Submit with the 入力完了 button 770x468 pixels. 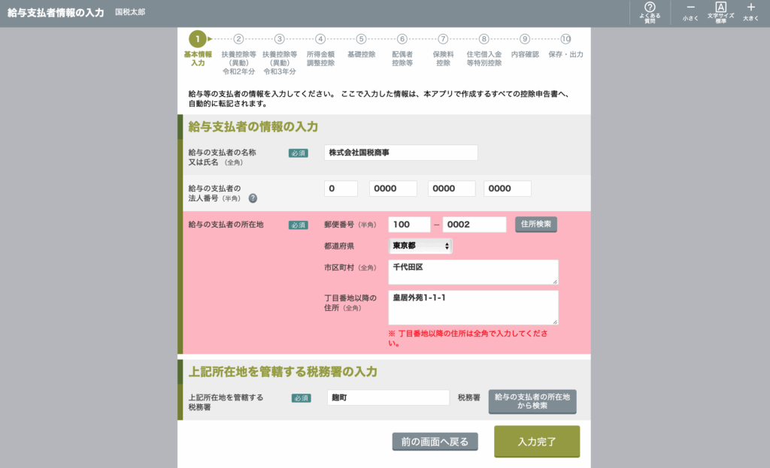[537, 442]
